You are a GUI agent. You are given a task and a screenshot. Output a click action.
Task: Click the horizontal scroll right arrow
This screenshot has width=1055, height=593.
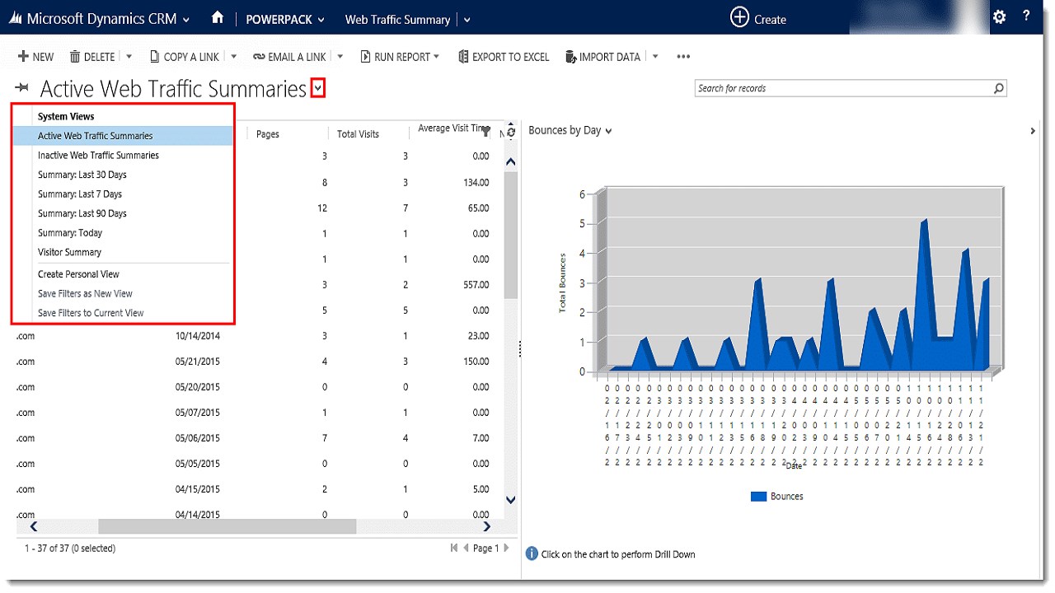click(487, 526)
